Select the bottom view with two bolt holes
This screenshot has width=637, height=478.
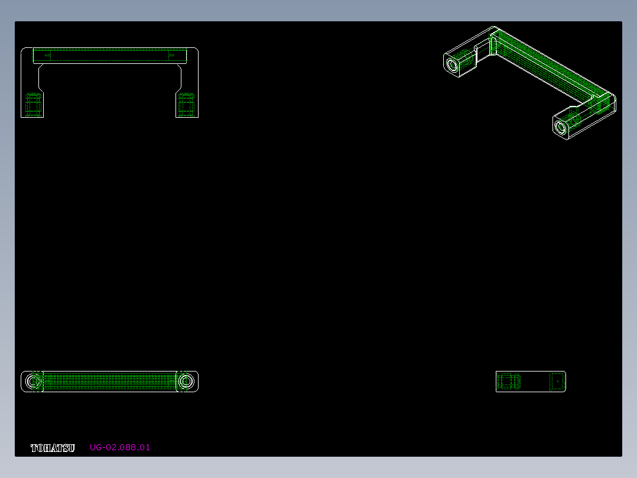110,382
